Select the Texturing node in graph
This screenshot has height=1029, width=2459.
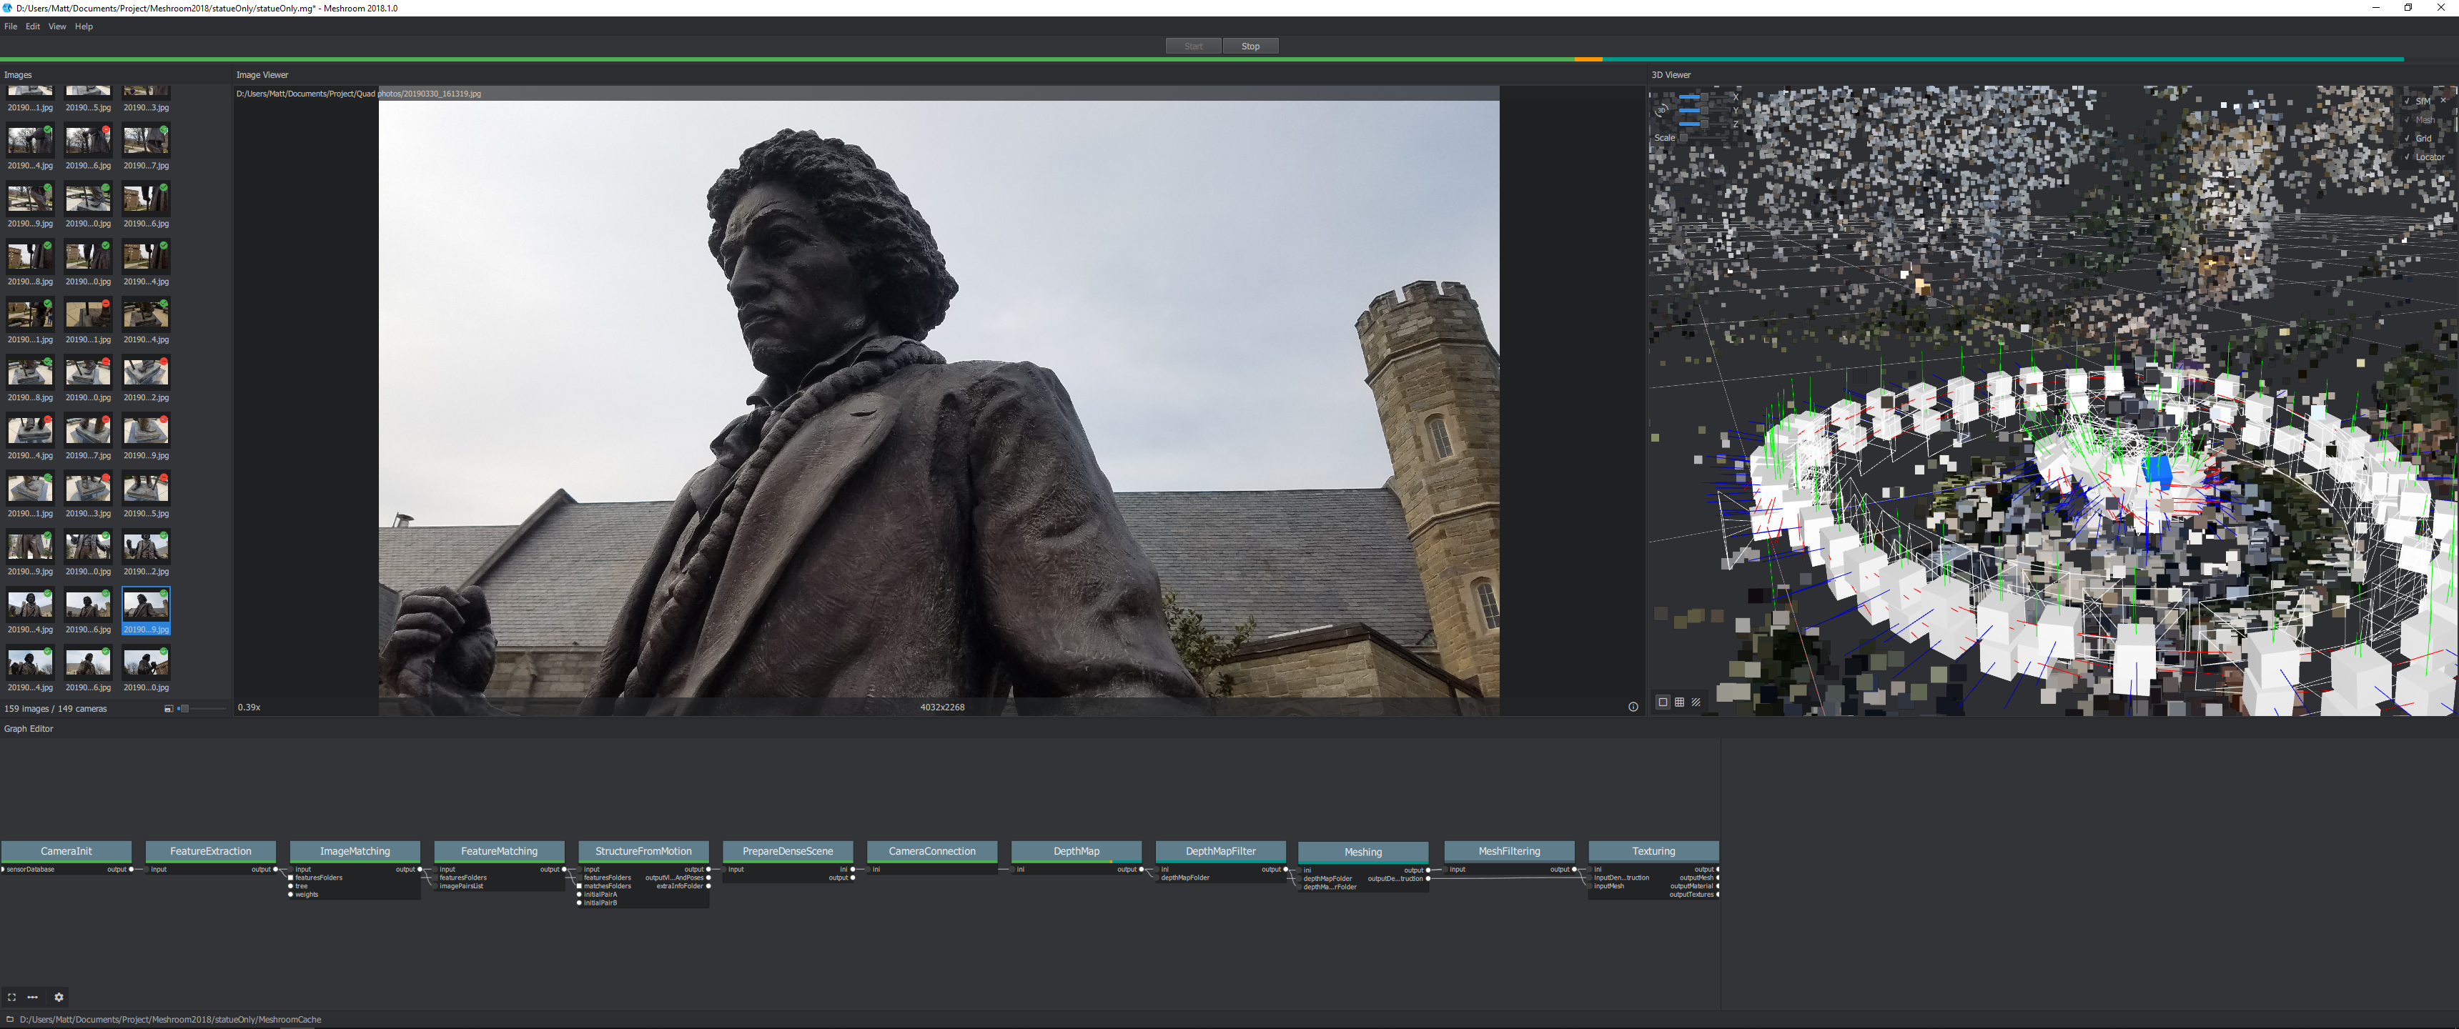[1653, 852]
